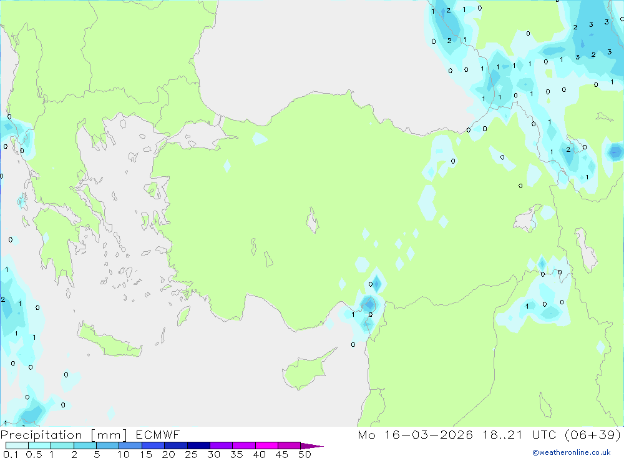This screenshot has width=624, height=458.
Task: Click the island of Crete on map
Action: (x=109, y=340)
